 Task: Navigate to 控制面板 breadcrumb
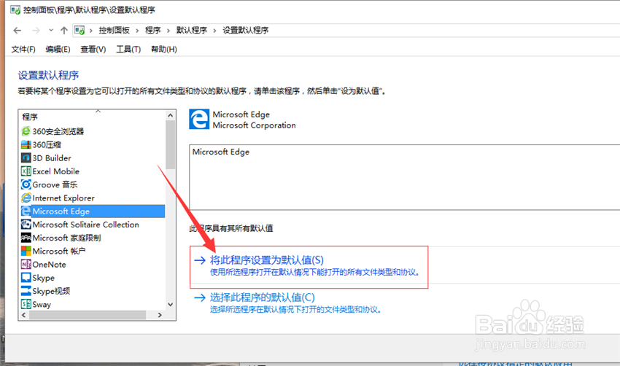coord(115,31)
